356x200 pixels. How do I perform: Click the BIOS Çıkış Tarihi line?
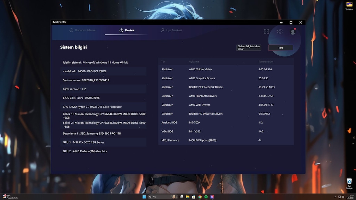[x=103, y=98]
